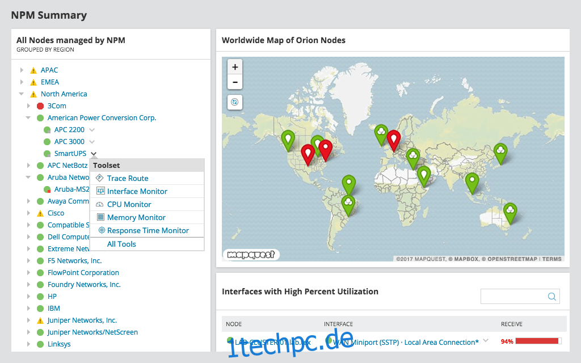Open the North America region link

pos(64,94)
